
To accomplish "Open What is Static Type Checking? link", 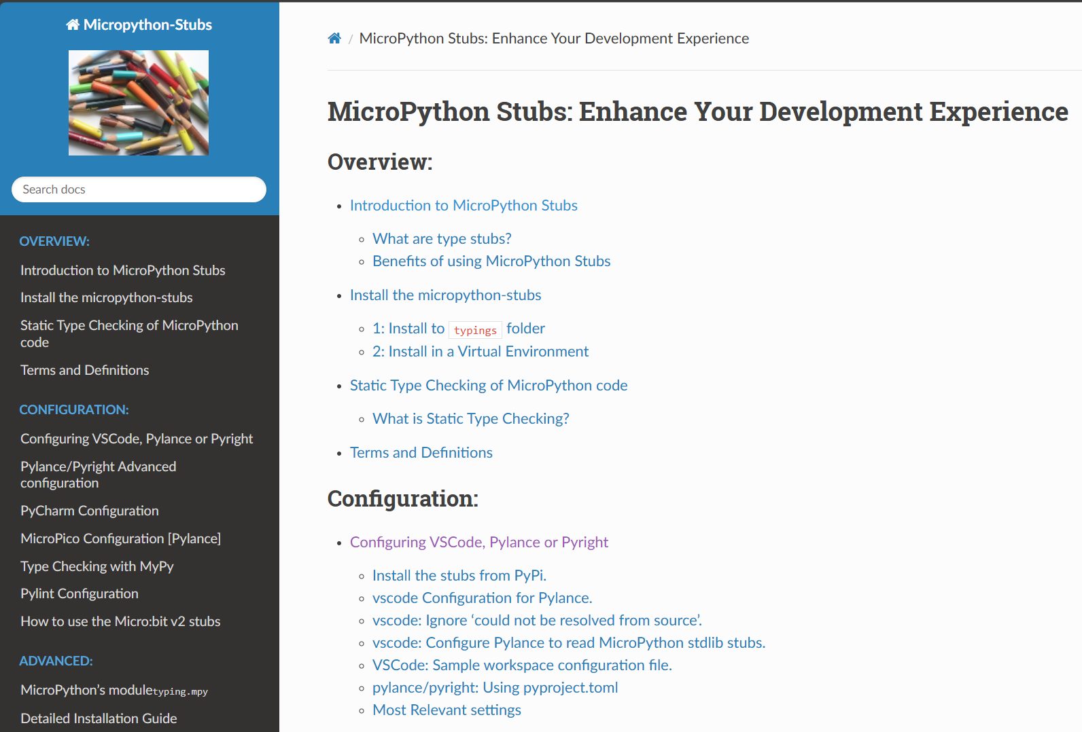I will (471, 419).
